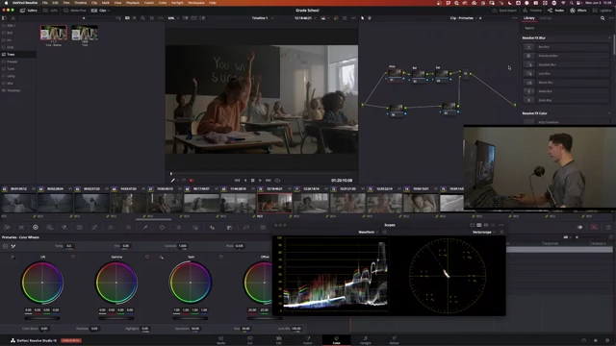Toggle the Effects panel button
Screen dimensions: 616x346
pos(578,11)
